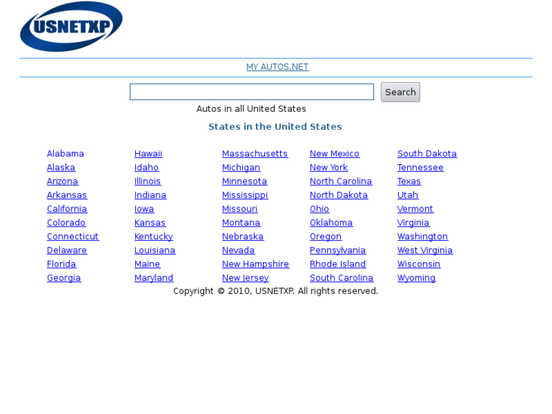Screen dimensions: 552x414
Task: Open the Oklahoma link
Action: (x=331, y=223)
